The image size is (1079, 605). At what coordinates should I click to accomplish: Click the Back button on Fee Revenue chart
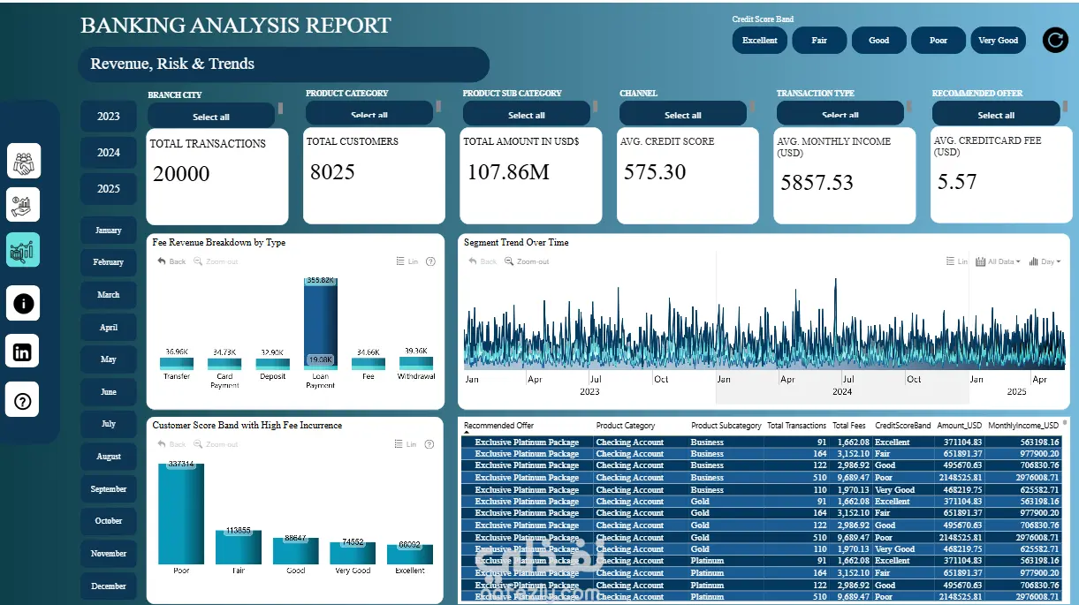(x=172, y=261)
